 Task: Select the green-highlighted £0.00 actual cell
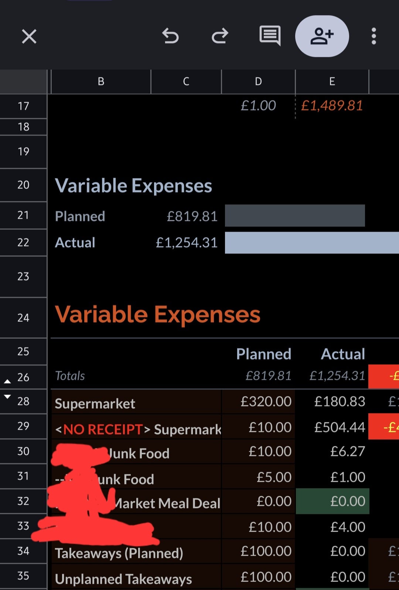[x=332, y=501]
